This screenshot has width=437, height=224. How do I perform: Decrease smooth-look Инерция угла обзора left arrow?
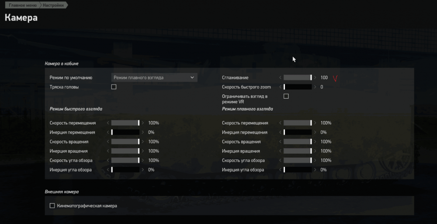(280, 170)
